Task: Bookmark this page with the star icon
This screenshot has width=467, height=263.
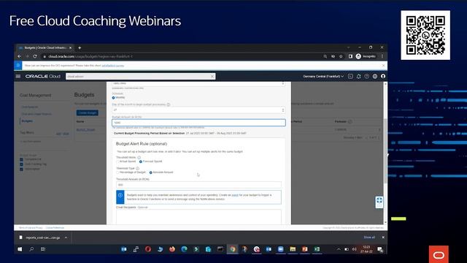Action: 341,56
